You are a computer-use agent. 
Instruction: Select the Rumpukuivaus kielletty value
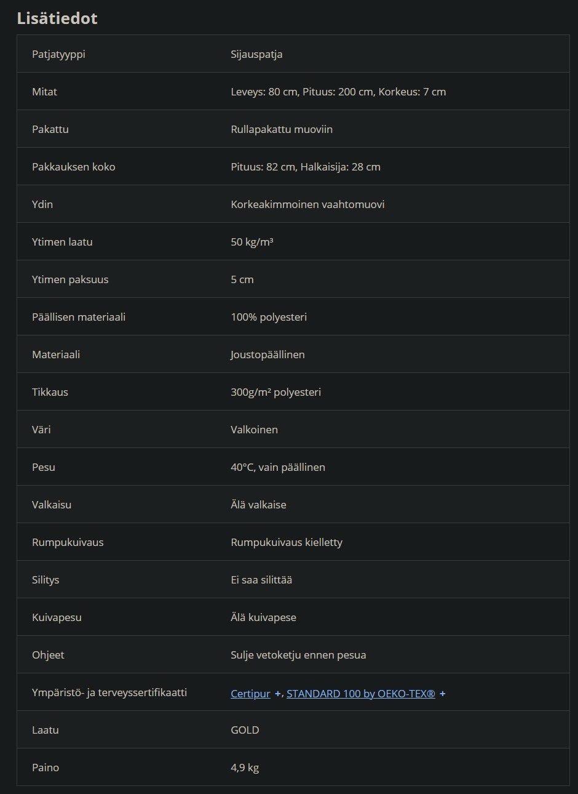(x=287, y=542)
